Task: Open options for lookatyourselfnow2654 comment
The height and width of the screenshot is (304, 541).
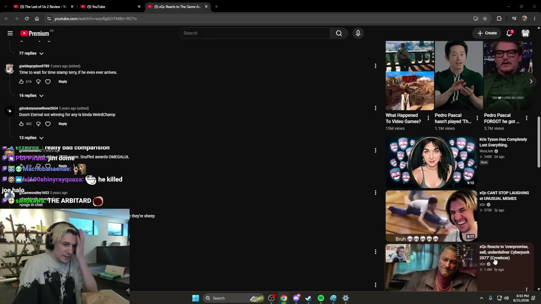Action: tap(375, 108)
